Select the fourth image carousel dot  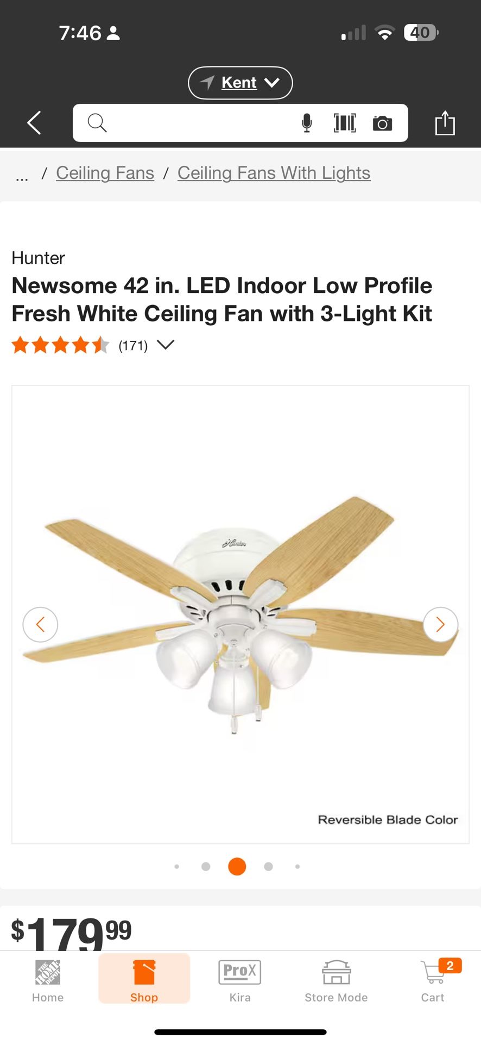pyautogui.click(x=268, y=867)
